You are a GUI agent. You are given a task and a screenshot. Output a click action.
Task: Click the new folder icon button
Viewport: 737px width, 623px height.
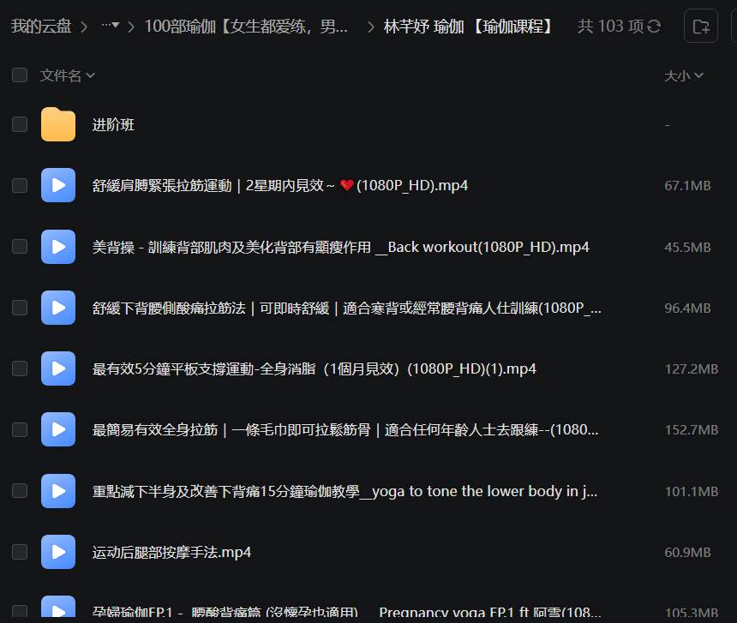(x=700, y=27)
